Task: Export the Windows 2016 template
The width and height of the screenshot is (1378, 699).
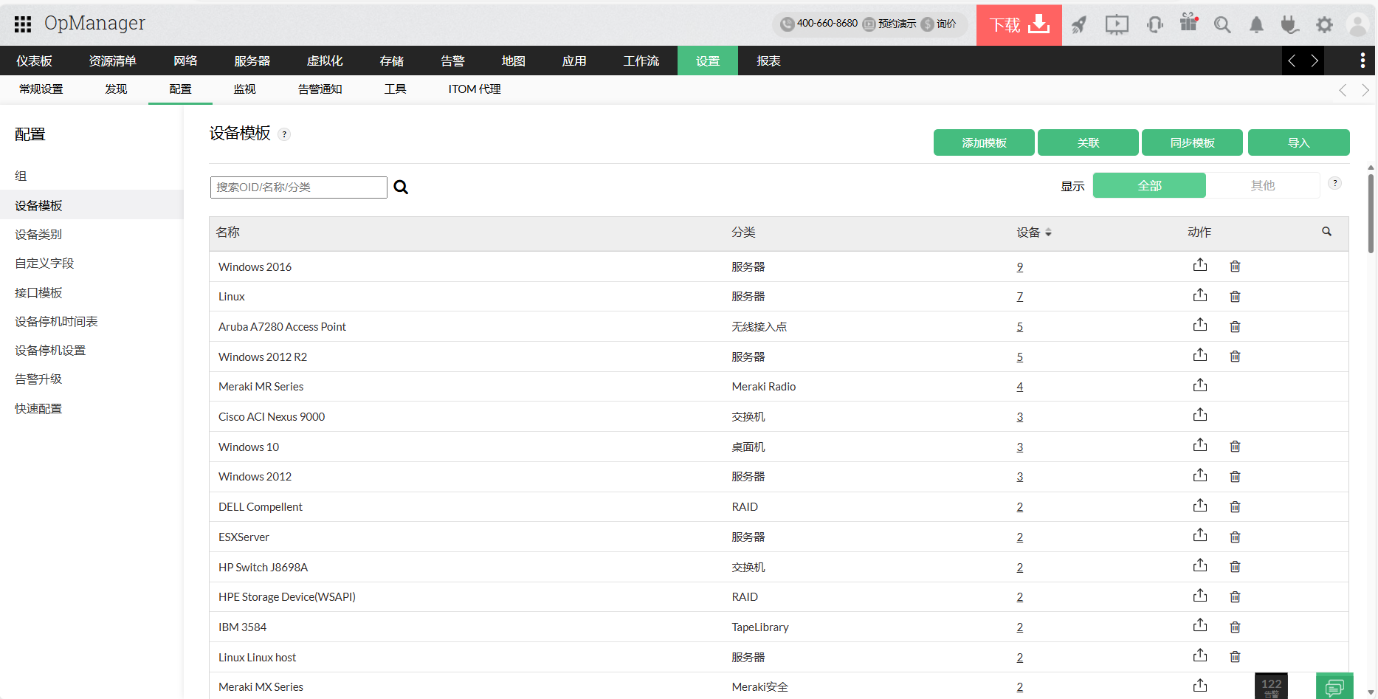Action: pyautogui.click(x=1200, y=265)
